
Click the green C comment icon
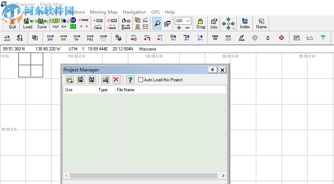pos(73,26)
